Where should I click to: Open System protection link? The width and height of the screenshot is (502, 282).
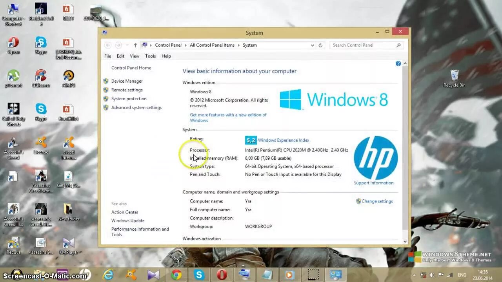[129, 99]
